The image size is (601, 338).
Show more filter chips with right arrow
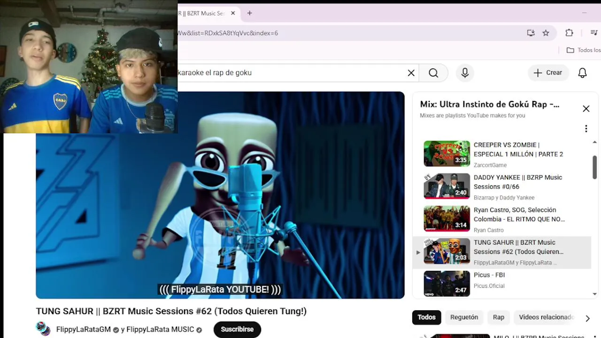(587, 318)
